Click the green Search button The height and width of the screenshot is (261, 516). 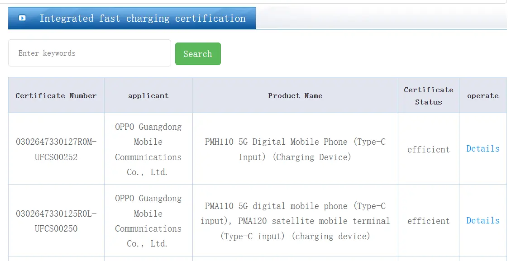point(198,54)
